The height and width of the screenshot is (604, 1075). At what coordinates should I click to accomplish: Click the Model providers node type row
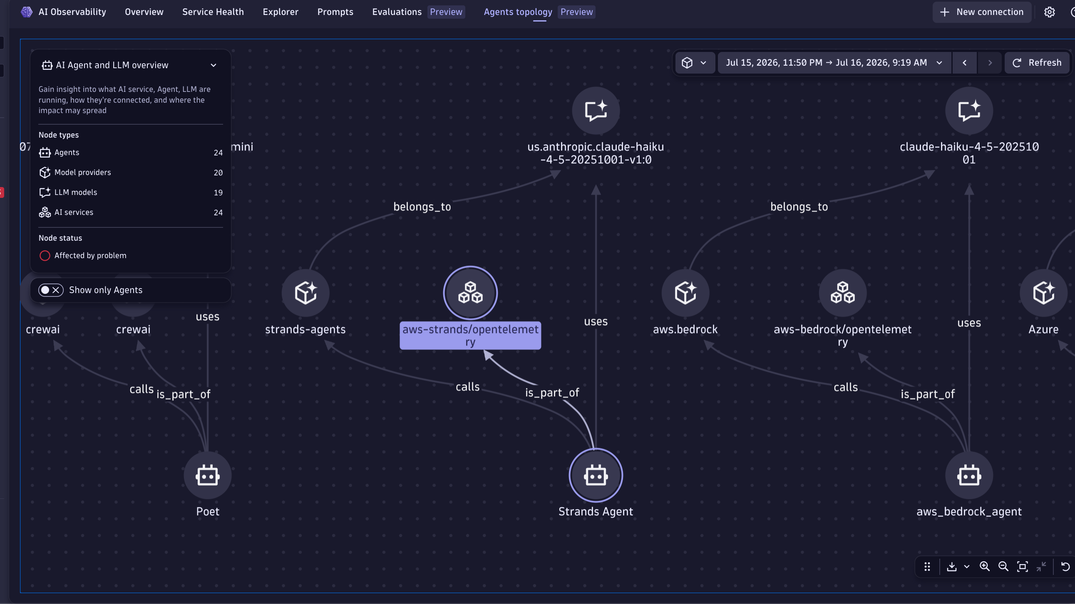[x=131, y=173]
